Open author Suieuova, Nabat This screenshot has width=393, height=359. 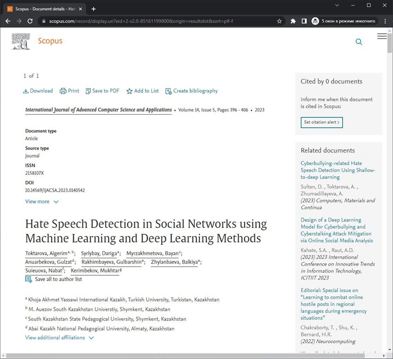[x=44, y=271]
